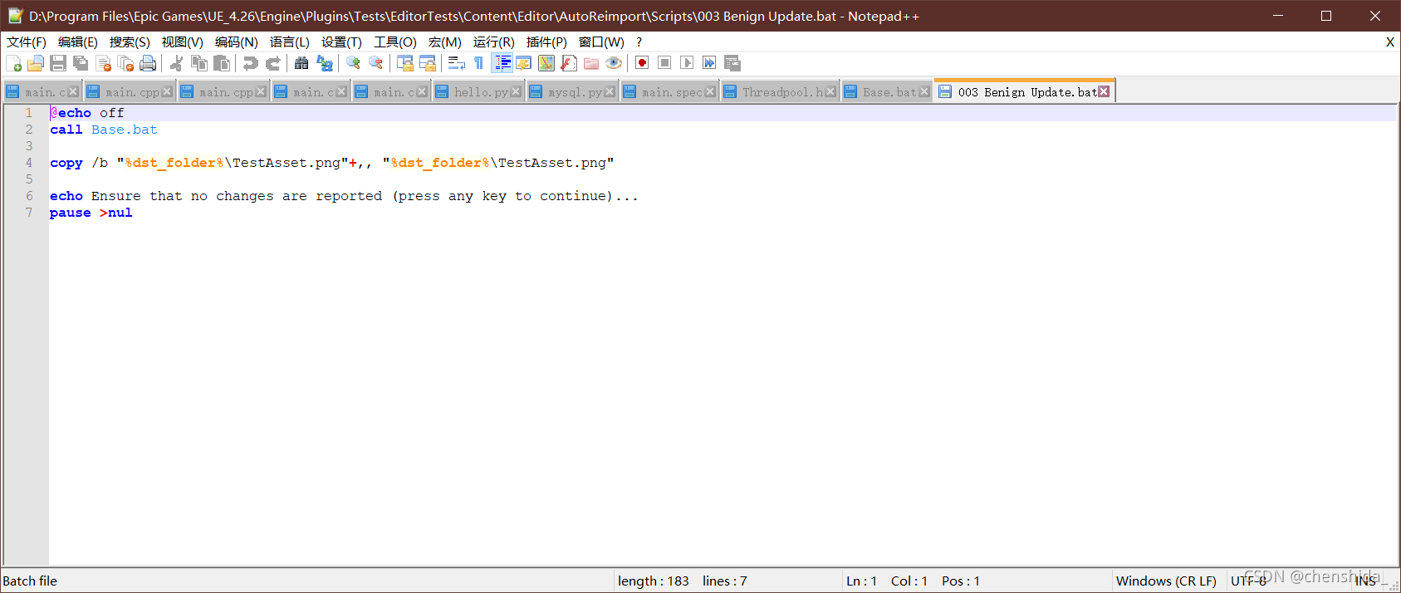Toggle the Document Map icon

(546, 63)
